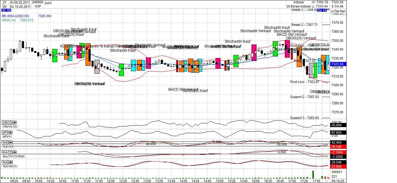
Task: Select the %K(9/5/3) stochastic panel label
Action: 5,162
